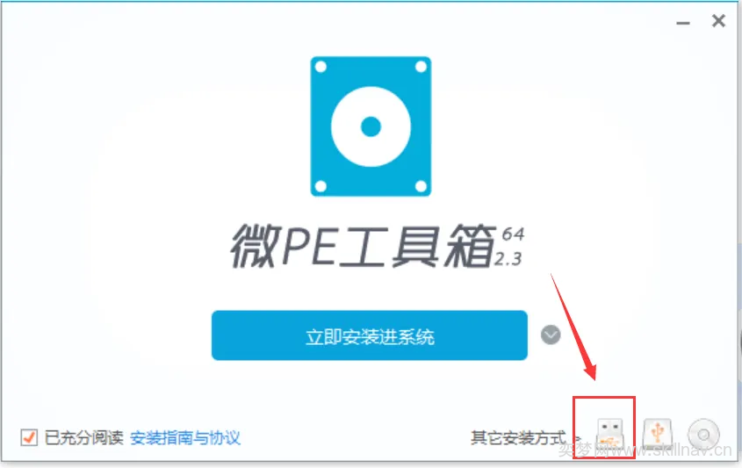Uncheck the orange checkmark box at bottom left
This screenshot has height=468, width=742.
[29, 438]
